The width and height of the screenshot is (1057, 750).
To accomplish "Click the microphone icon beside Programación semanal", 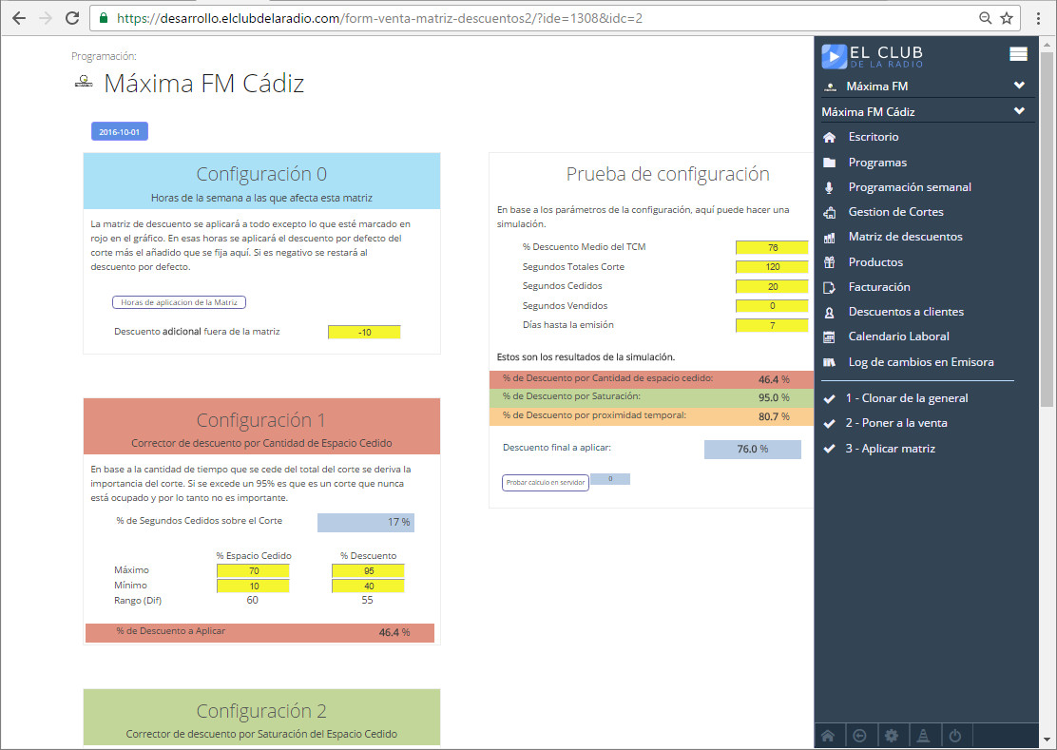I will pos(829,187).
